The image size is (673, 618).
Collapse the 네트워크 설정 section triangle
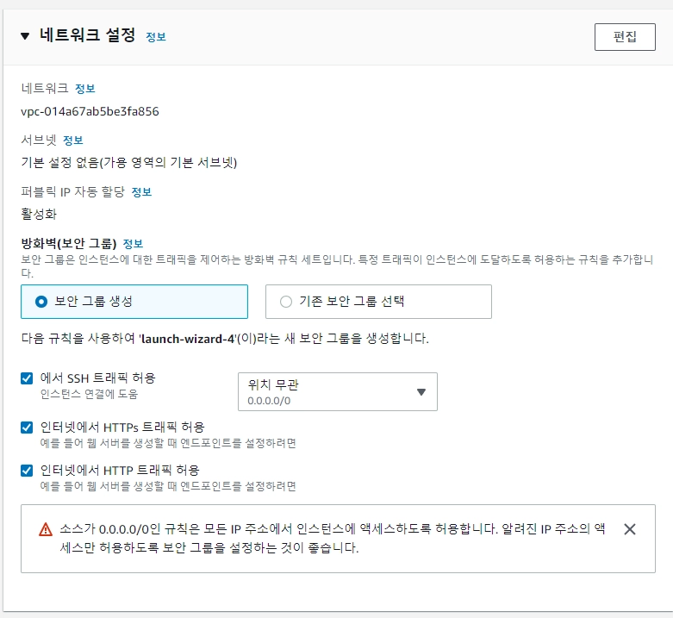pos(24,36)
